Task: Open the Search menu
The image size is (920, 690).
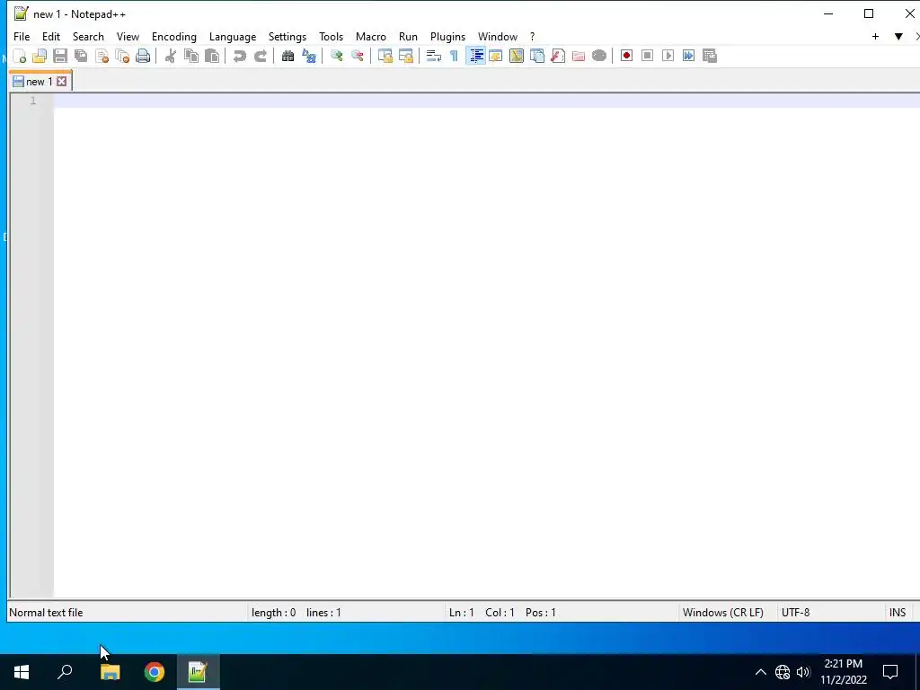Action: (x=88, y=36)
